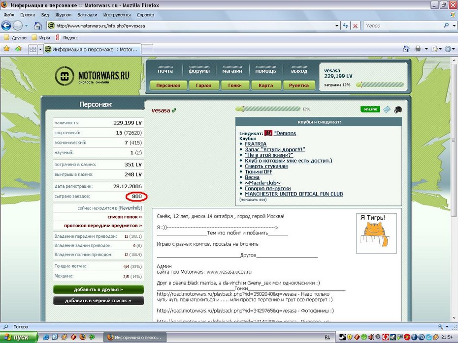Click the Internet Explorer quick launch icon
Viewport: 458px width, 343px height.
tap(46, 337)
